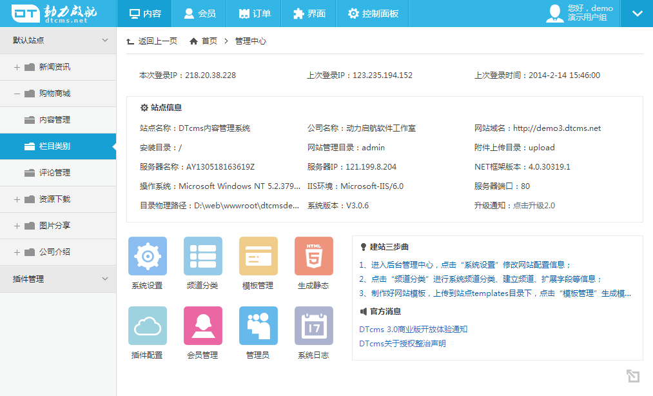Open the 系统日志 calendar icon tile
This screenshot has width=653, height=396.
(x=313, y=326)
